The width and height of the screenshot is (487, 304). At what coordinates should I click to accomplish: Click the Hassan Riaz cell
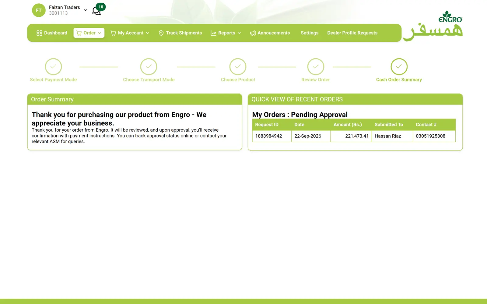point(392,136)
